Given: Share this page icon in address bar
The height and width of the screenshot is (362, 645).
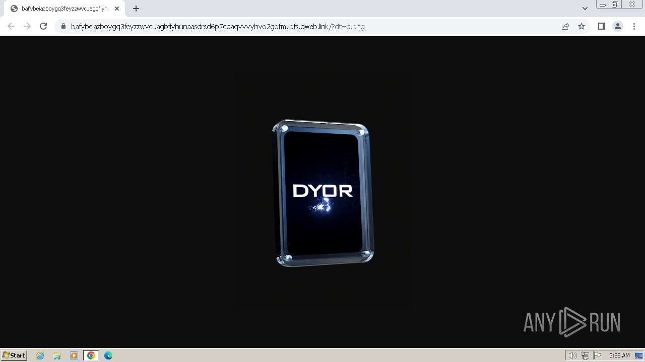Looking at the screenshot, I should (565, 26).
